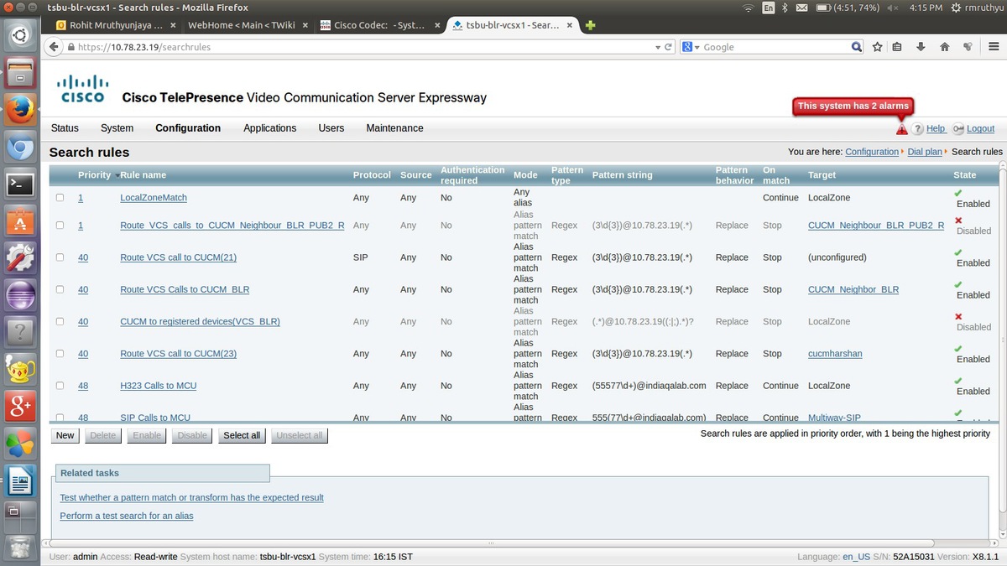Open the Users menu
This screenshot has width=1007, height=566.
(331, 128)
